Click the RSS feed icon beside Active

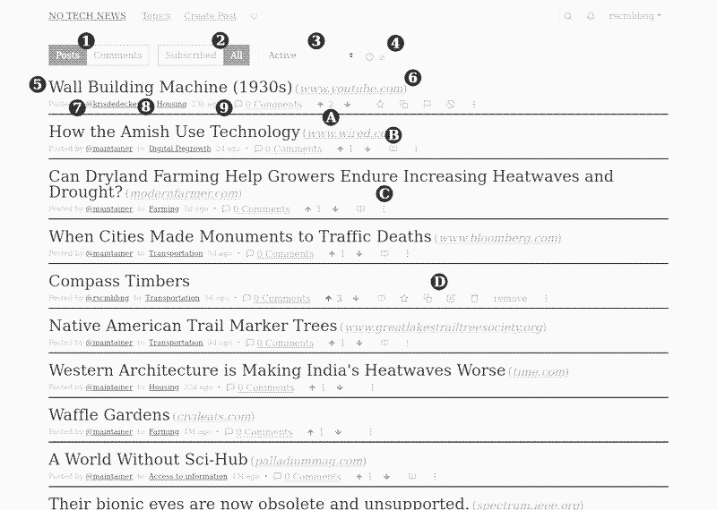pyautogui.click(x=383, y=57)
